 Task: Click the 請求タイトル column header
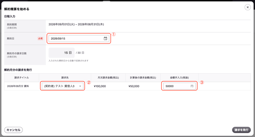[x=21, y=78]
